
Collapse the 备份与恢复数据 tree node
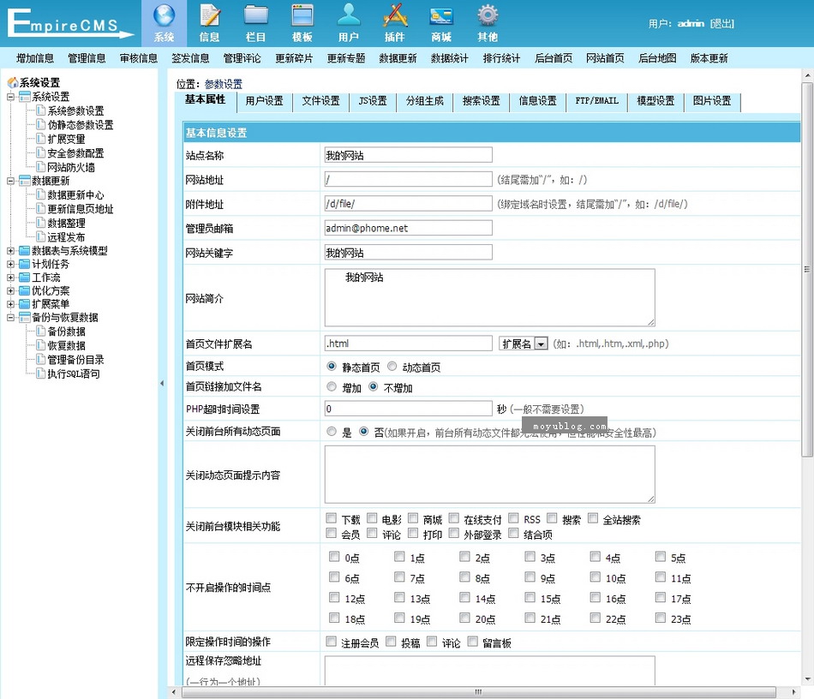pyautogui.click(x=10, y=318)
